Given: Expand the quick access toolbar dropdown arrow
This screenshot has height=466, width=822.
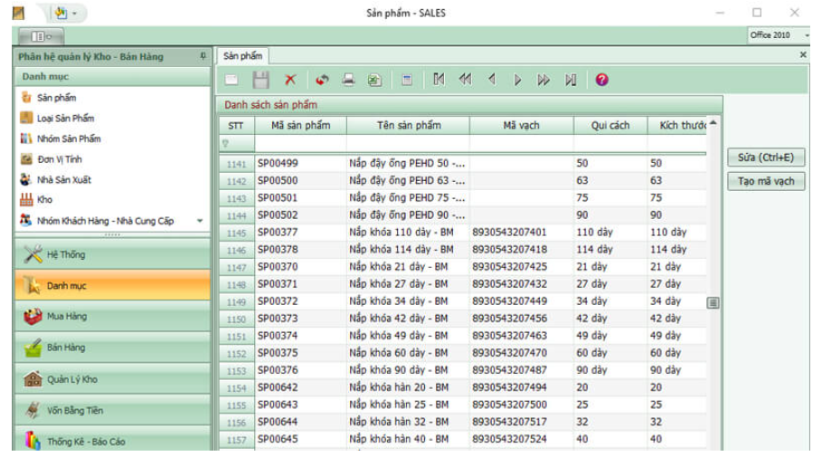Looking at the screenshot, I should (74, 13).
